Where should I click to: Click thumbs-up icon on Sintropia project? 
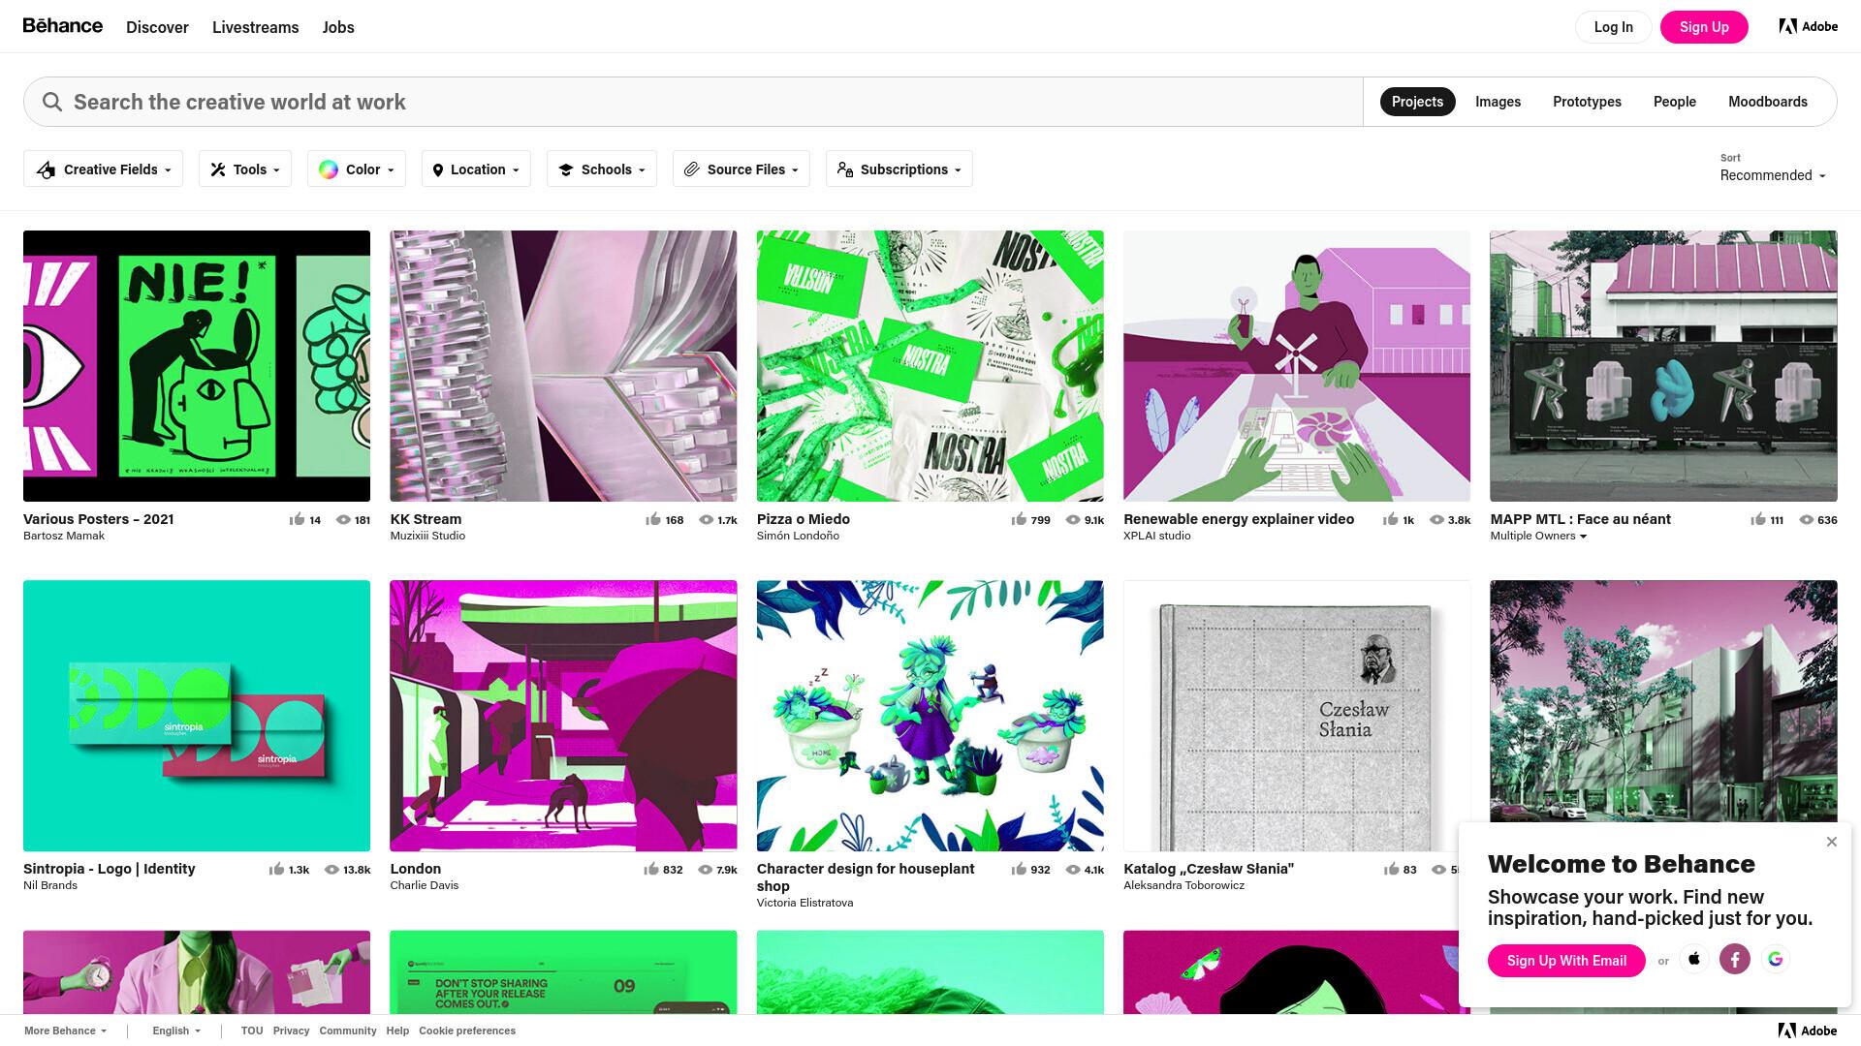point(276,869)
